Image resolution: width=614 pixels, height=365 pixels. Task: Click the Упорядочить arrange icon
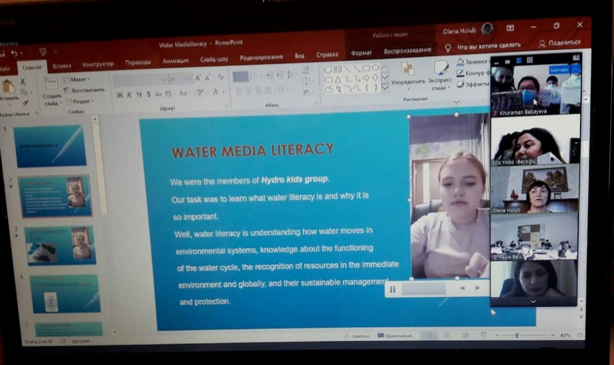[x=407, y=68]
